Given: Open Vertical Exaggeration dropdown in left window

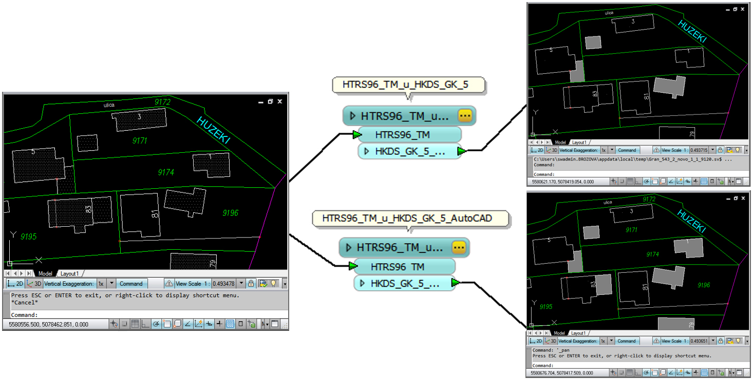Looking at the screenshot, I should coord(112,284).
